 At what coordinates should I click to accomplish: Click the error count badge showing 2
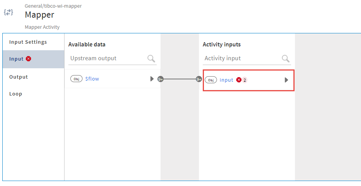(x=245, y=80)
